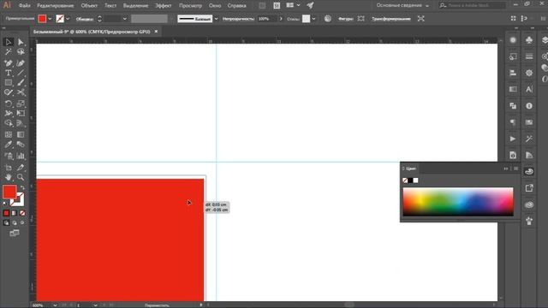Select the Direct Selection tool

(x=21, y=42)
